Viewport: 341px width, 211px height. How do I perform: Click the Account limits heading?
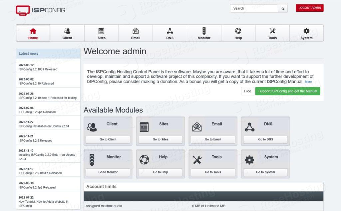(x=101, y=187)
